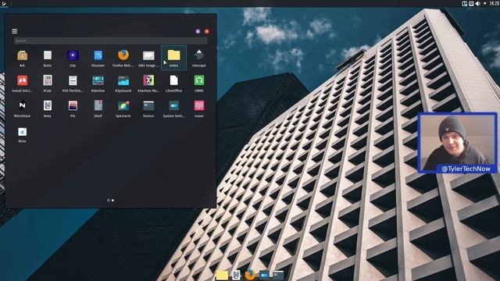The image size is (500, 281).
Task: Open the KCalc calculator
Action: [x=47, y=84]
